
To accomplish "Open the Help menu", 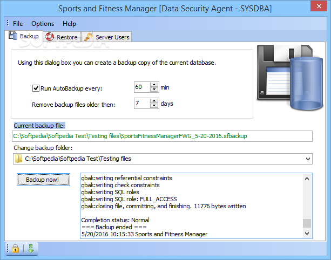I will (x=69, y=24).
